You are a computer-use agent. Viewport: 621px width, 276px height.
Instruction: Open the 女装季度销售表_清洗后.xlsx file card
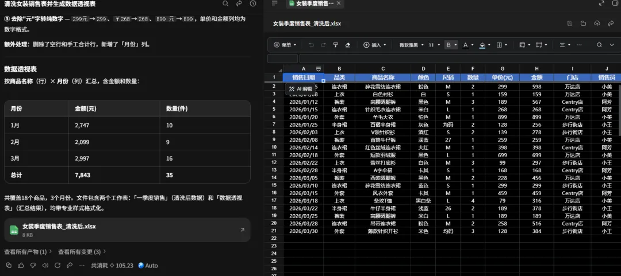pos(127,230)
